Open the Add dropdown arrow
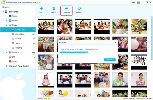Viewport: 153px width, 100px height. [x=41, y=15]
